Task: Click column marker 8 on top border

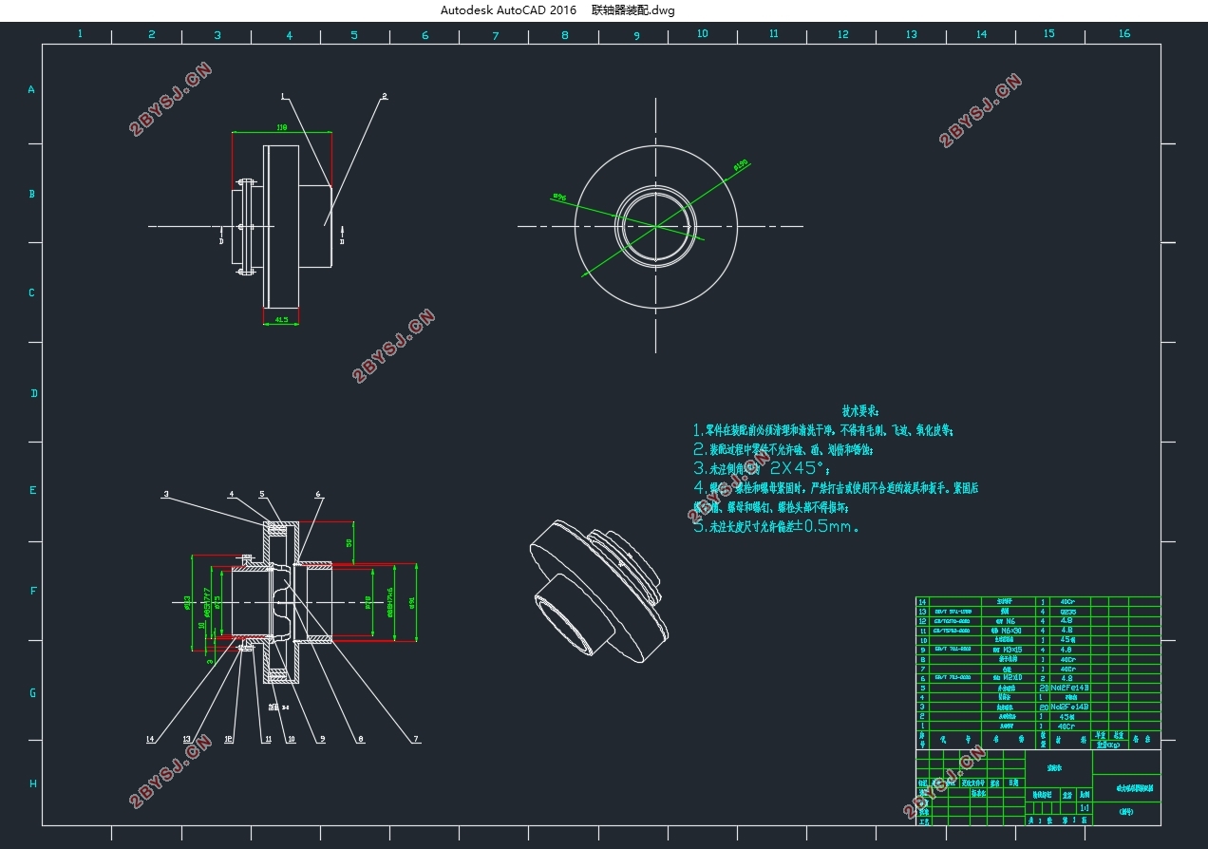Action: tap(565, 34)
